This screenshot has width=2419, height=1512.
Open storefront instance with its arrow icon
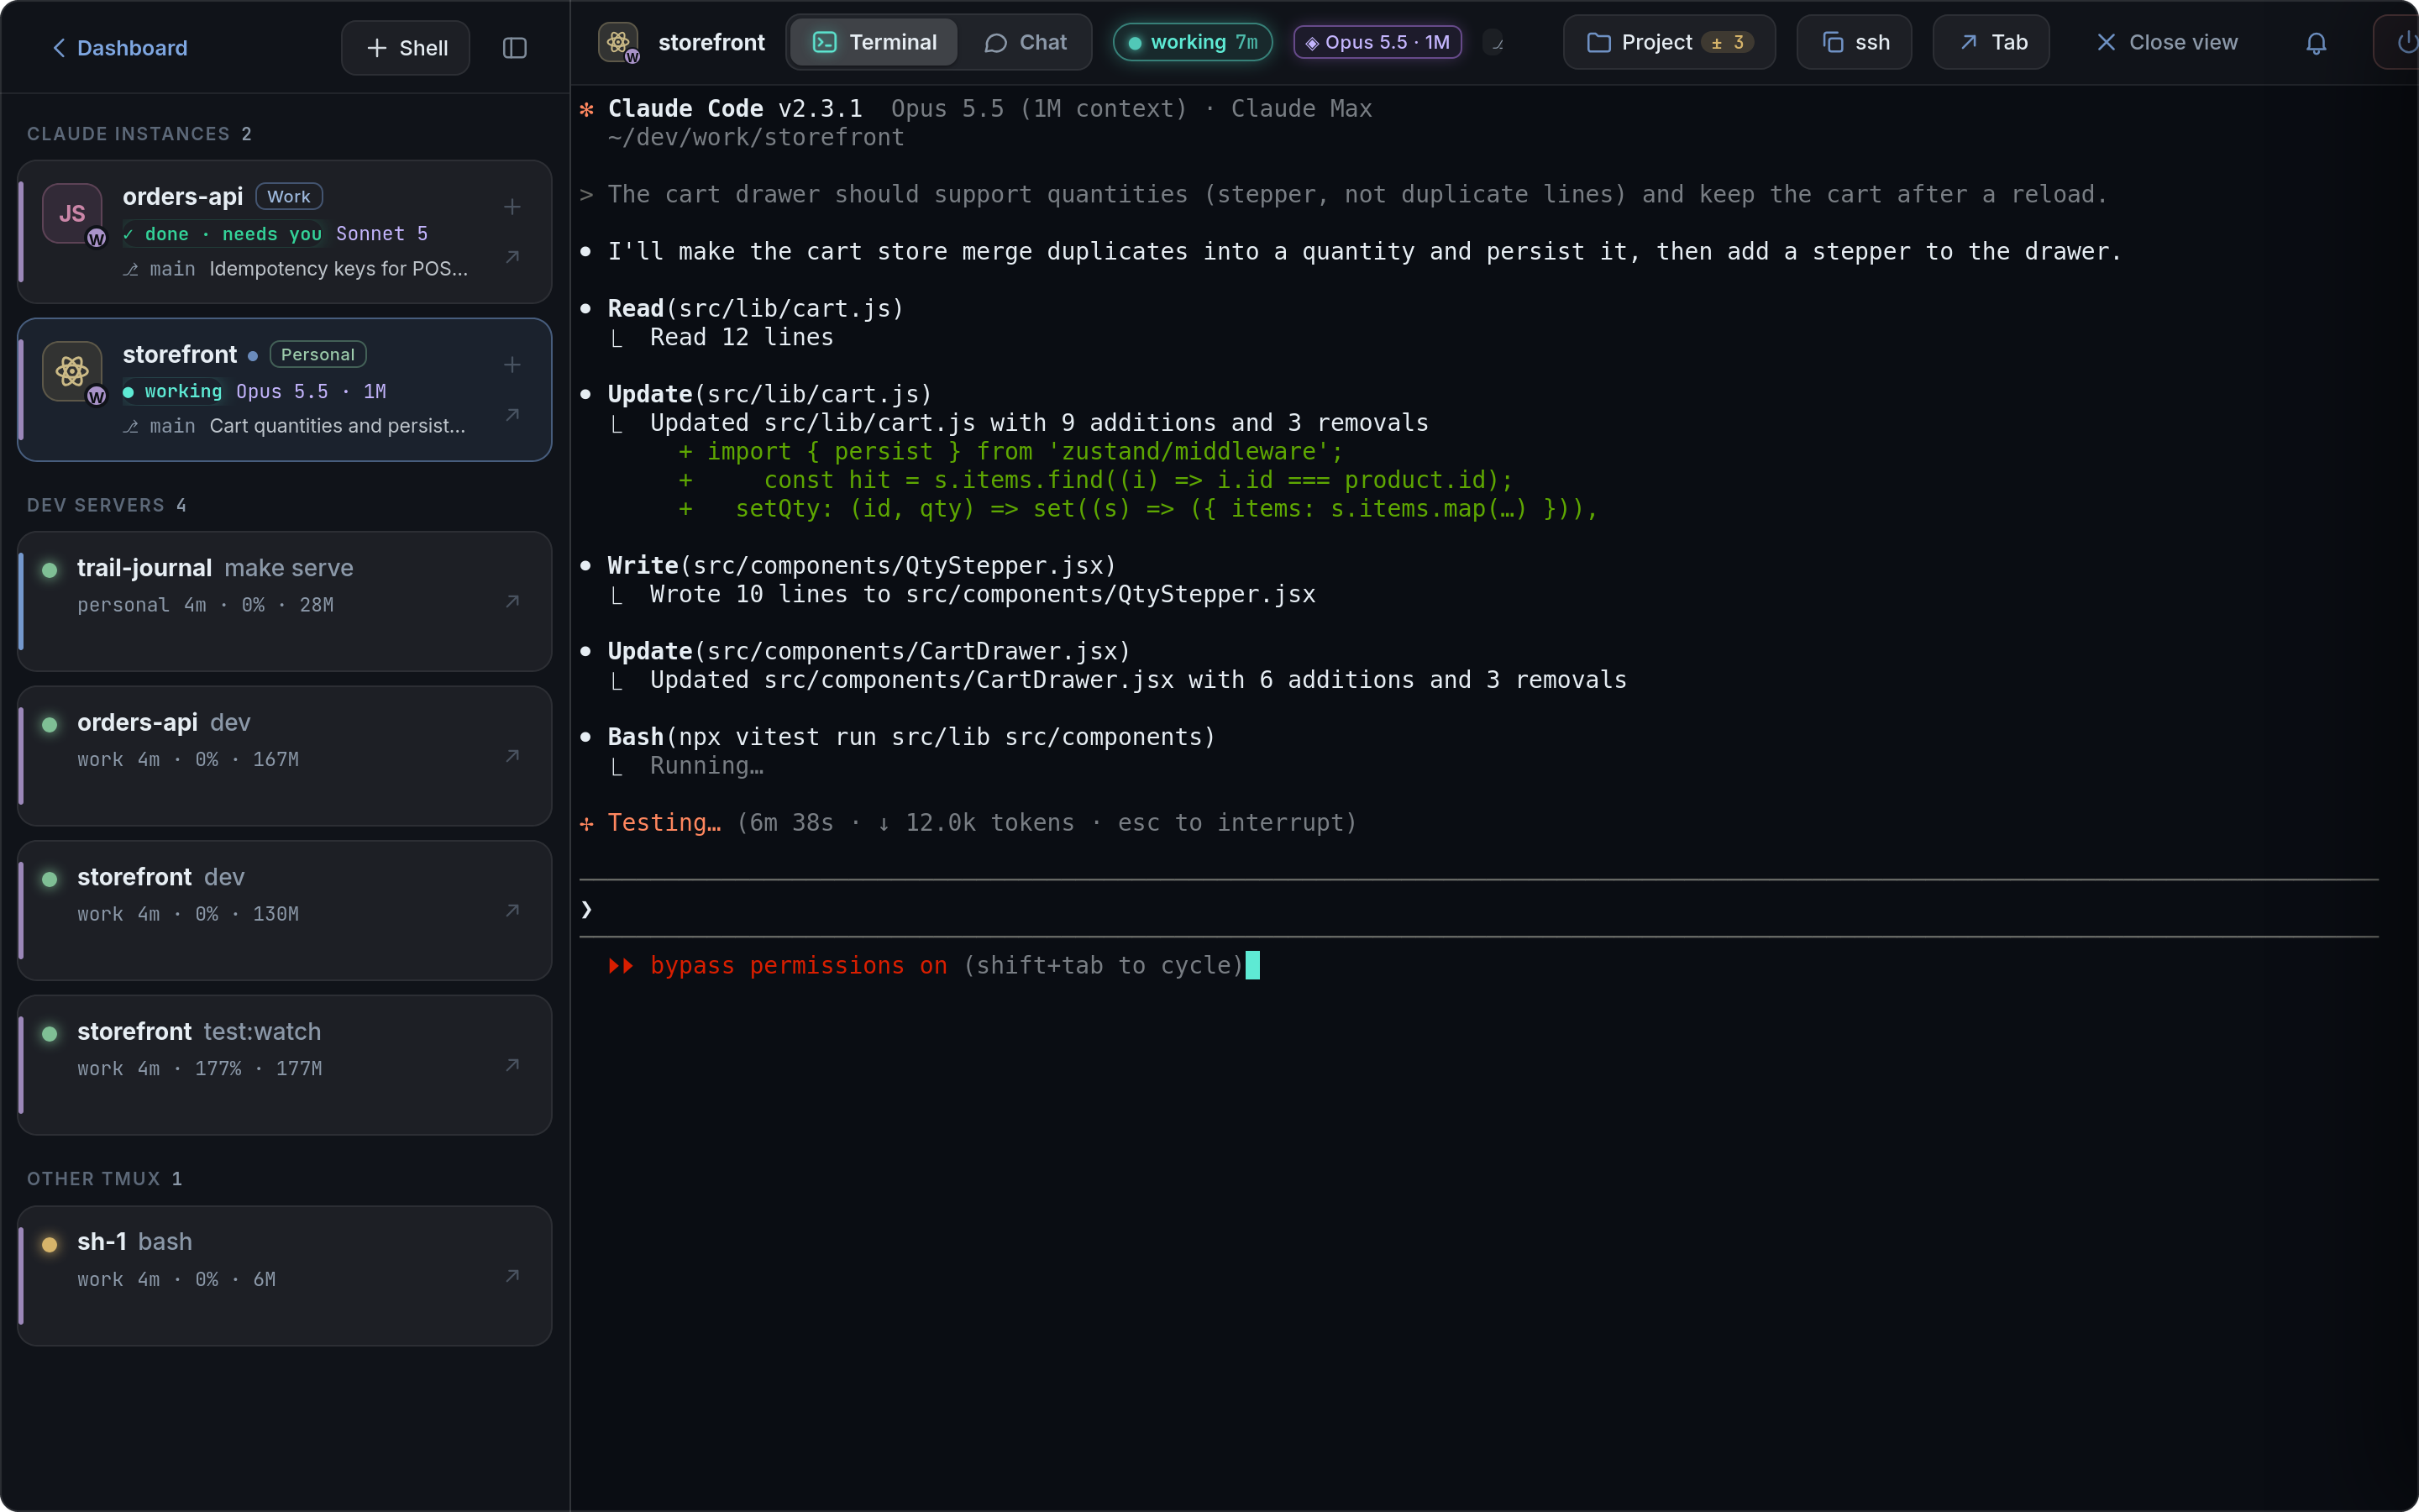[512, 415]
